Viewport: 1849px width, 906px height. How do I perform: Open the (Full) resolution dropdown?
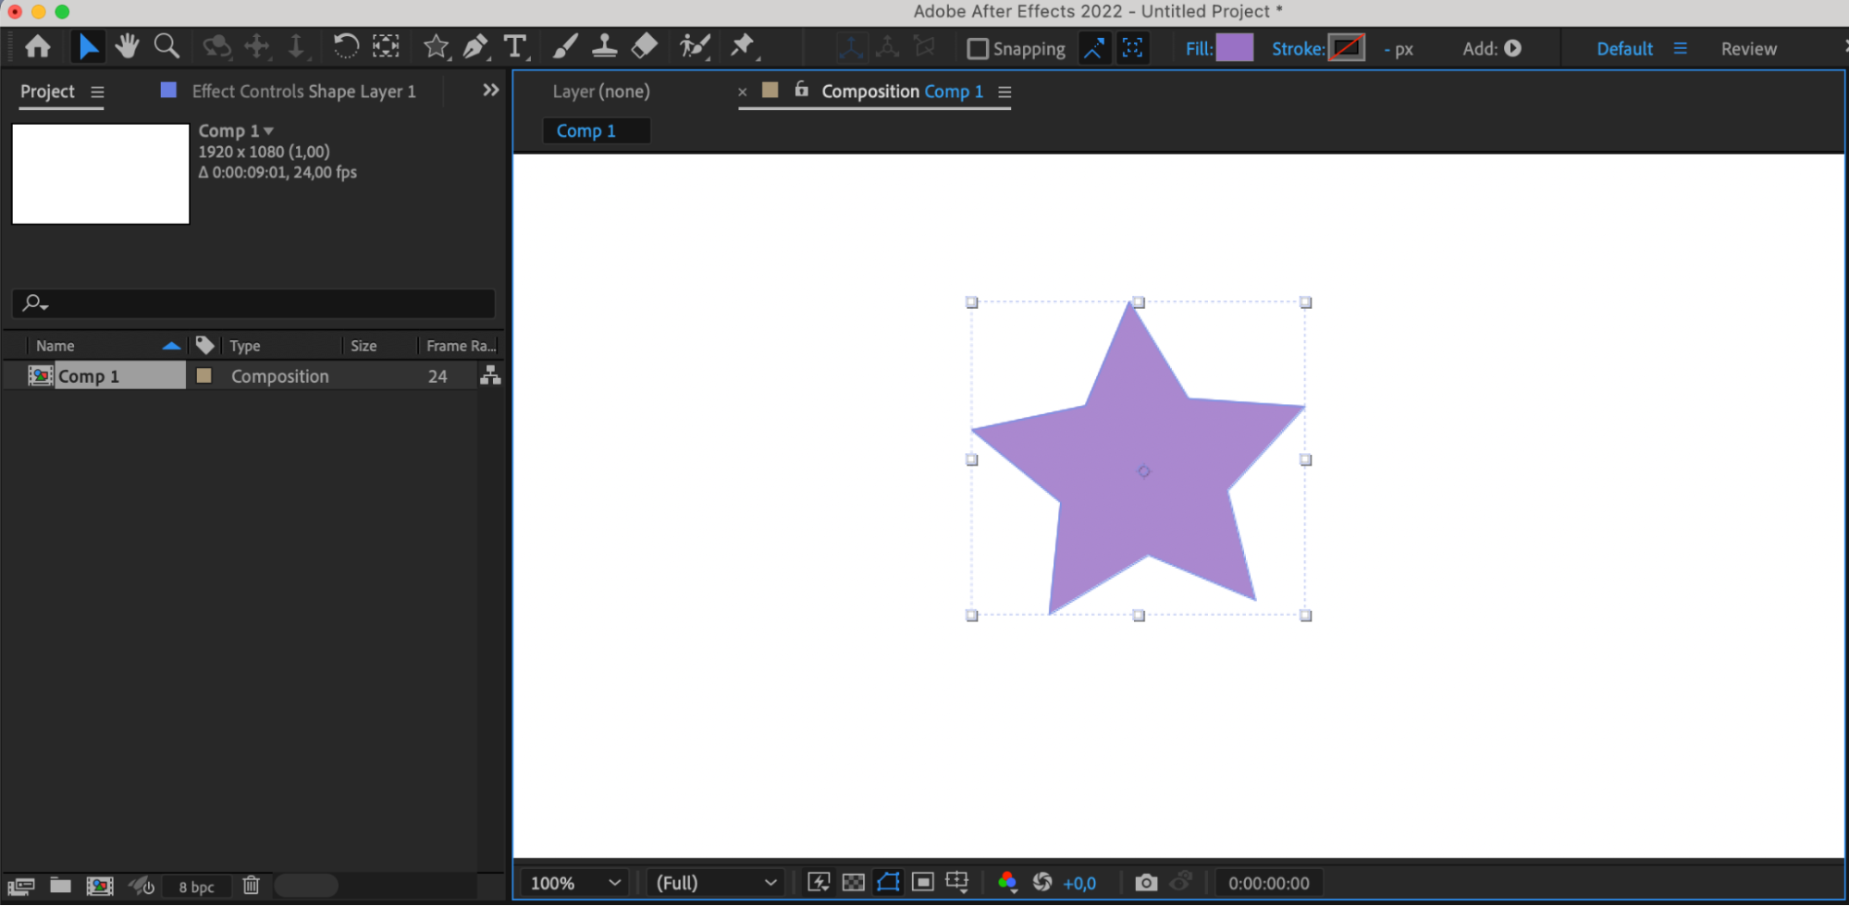coord(716,883)
